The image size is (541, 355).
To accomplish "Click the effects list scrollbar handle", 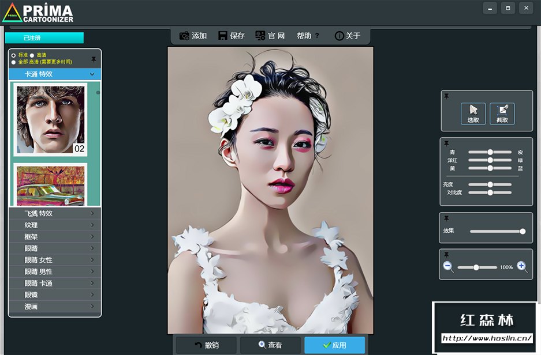I will [98, 93].
